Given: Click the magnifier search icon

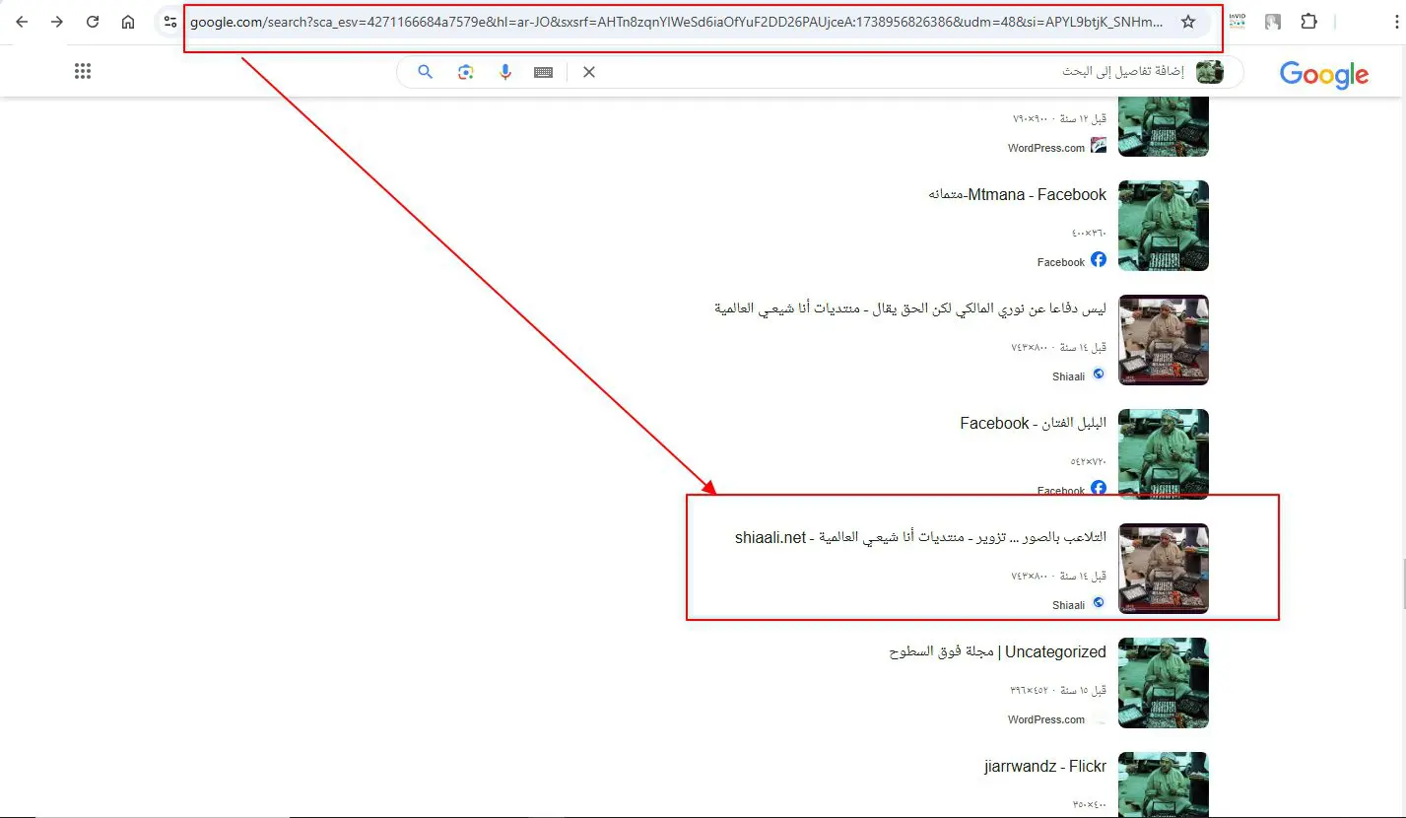Looking at the screenshot, I should [426, 72].
